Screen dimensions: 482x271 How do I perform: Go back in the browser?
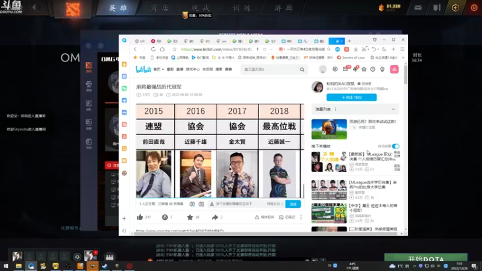click(x=135, y=49)
